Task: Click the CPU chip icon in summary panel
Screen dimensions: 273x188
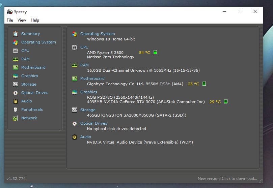Action: (x=75, y=47)
